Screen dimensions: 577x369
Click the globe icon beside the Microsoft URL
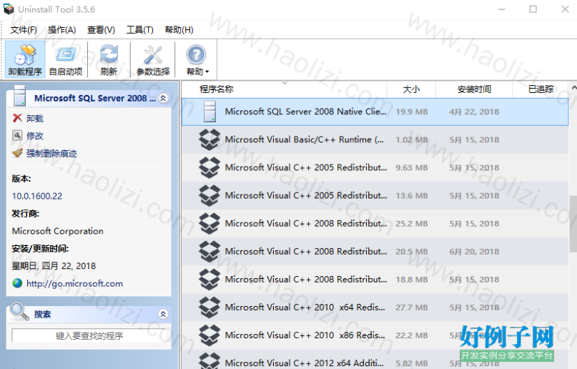tap(17, 283)
